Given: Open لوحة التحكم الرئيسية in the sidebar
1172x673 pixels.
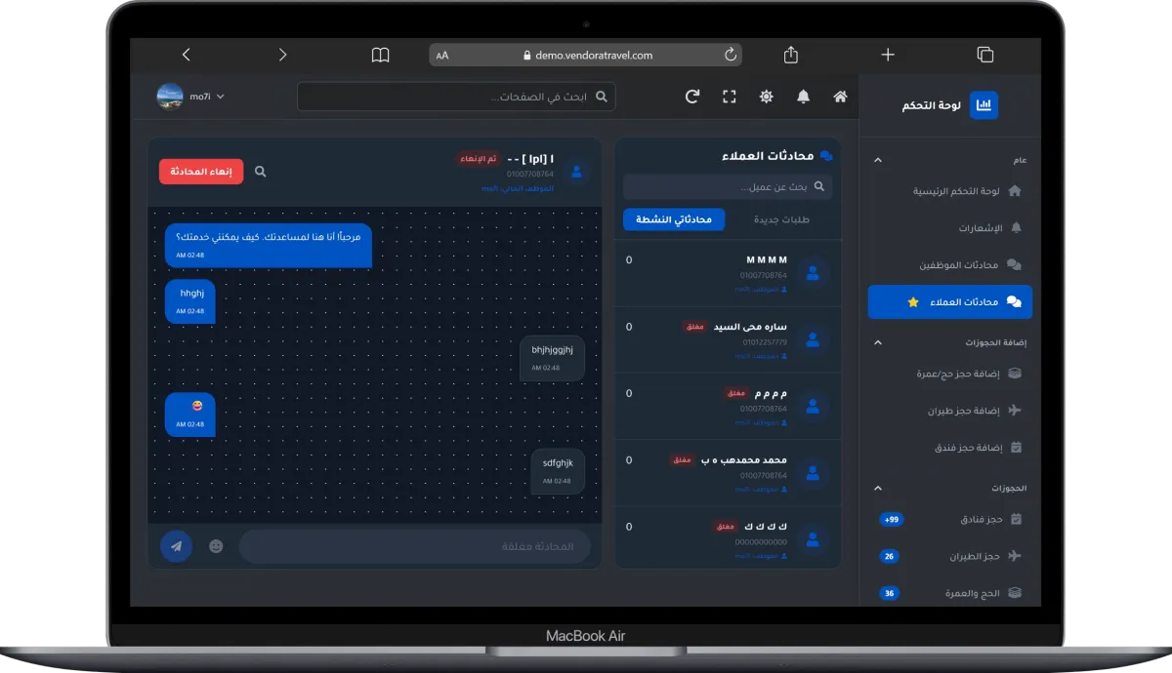Looking at the screenshot, I should pyautogui.click(x=950, y=191).
